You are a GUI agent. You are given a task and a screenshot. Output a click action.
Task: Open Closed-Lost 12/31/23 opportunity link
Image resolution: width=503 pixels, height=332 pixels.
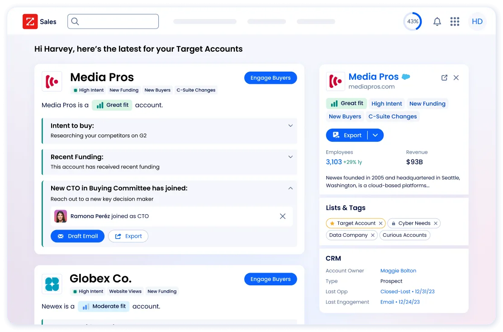(x=408, y=292)
